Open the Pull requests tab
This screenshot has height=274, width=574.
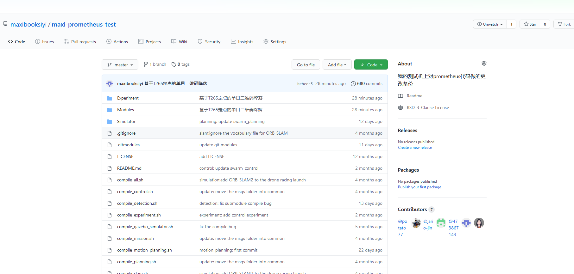pos(80,42)
